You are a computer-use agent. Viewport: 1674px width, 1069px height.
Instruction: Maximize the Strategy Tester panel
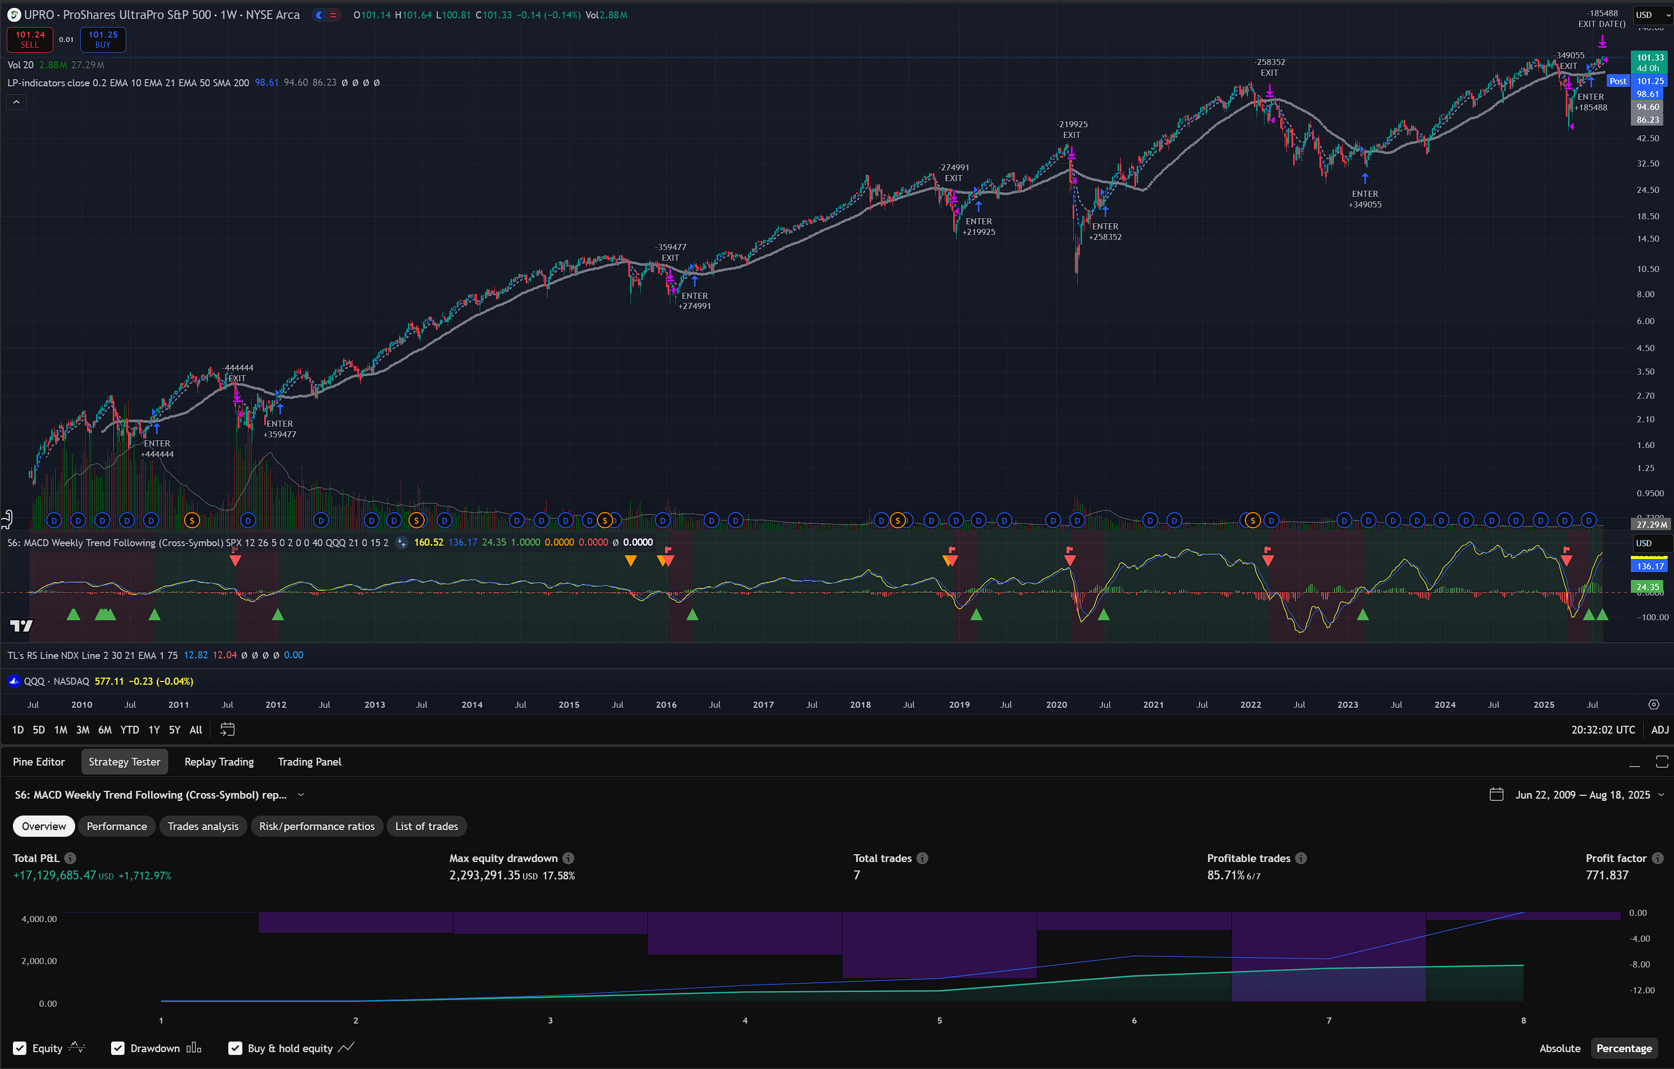1662,762
